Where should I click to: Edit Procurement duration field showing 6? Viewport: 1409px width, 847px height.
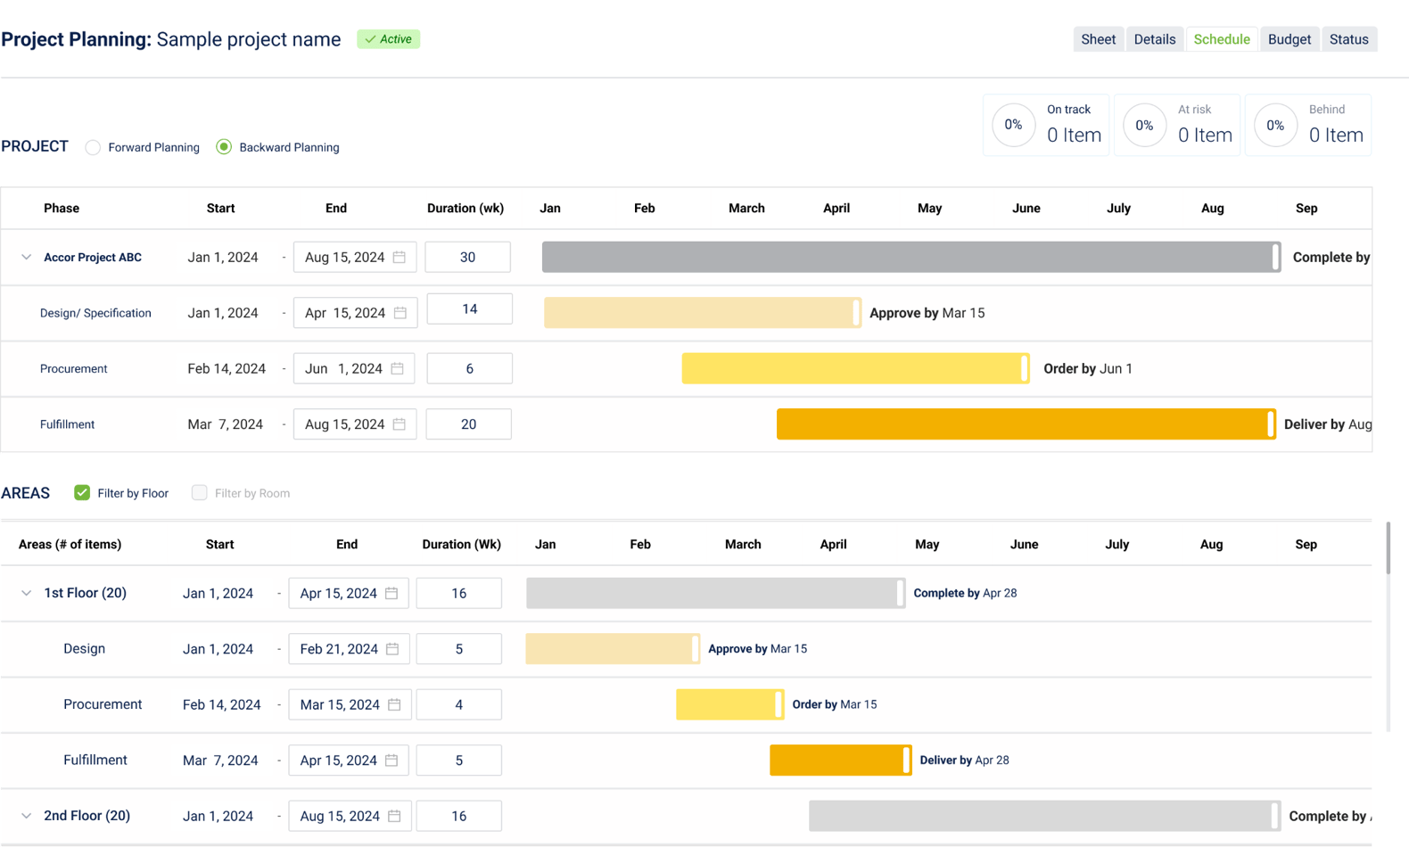tap(469, 368)
